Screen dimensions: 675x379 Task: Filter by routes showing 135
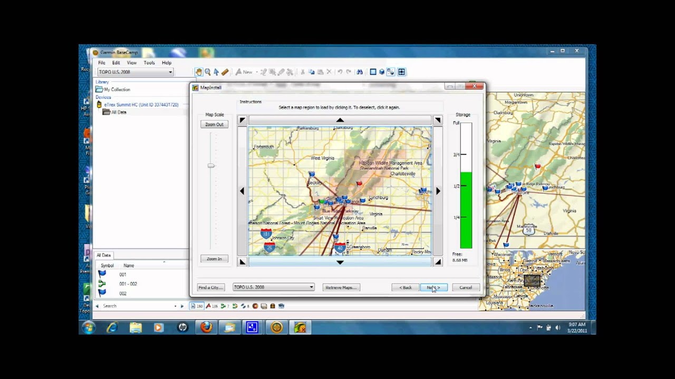click(x=213, y=306)
